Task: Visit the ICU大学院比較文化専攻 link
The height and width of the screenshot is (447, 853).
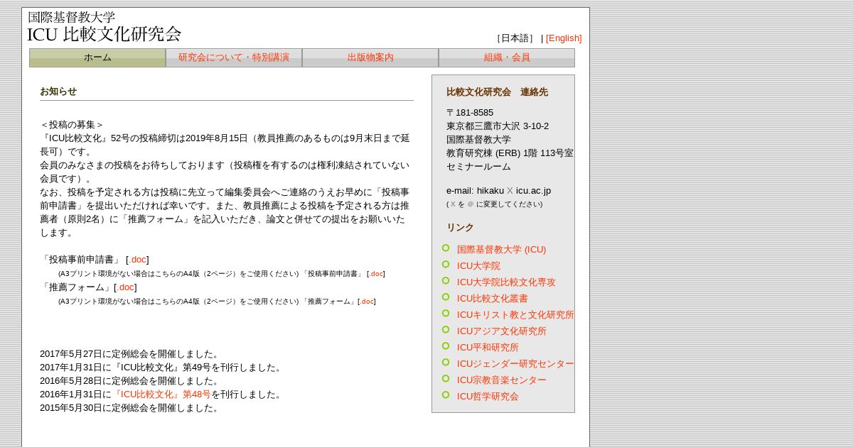Action: pyautogui.click(x=506, y=282)
